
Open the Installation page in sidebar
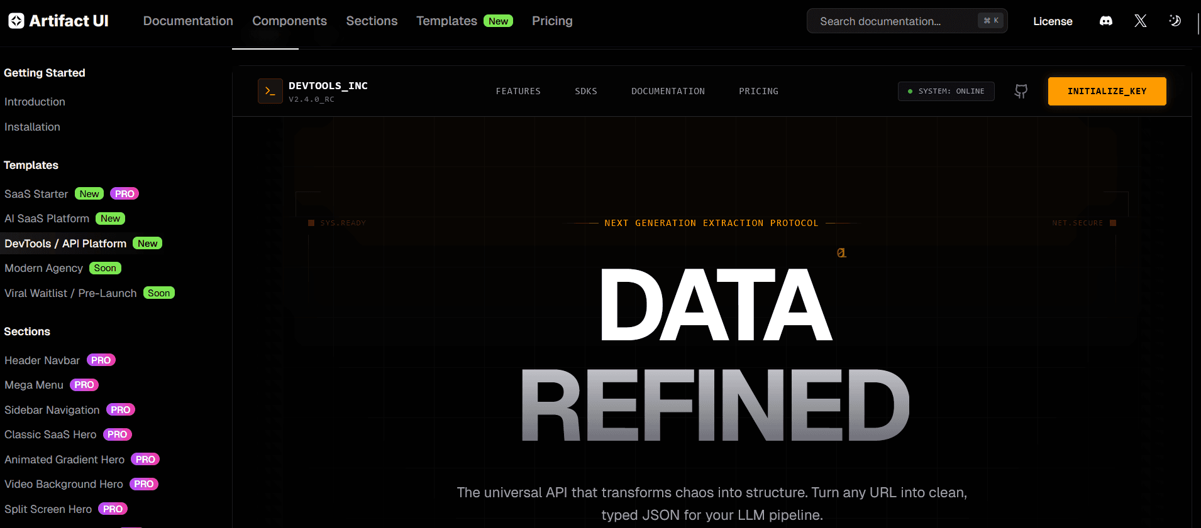[x=33, y=127]
